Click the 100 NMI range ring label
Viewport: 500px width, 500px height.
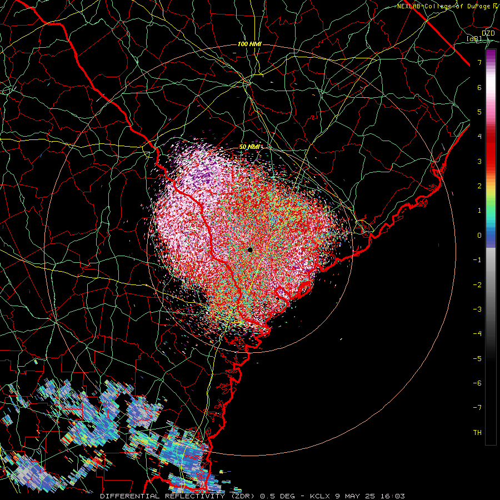click(249, 44)
